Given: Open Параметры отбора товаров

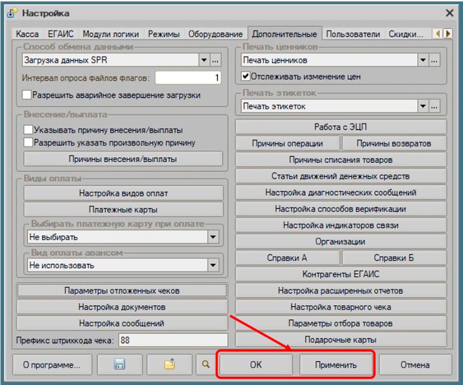Looking at the screenshot, I should pyautogui.click(x=341, y=323).
